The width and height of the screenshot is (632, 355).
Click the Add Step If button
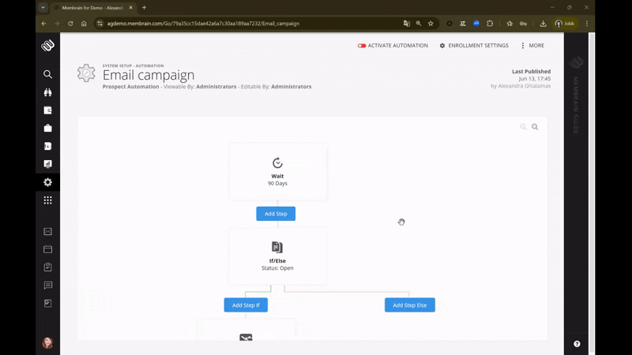tap(246, 305)
